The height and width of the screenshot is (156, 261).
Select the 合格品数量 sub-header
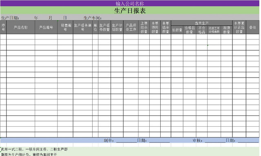point(190,30)
